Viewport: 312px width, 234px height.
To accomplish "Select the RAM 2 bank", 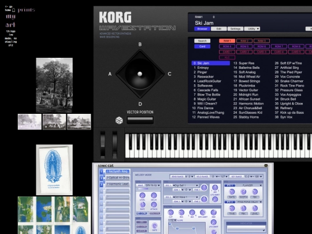I will click(x=244, y=41).
